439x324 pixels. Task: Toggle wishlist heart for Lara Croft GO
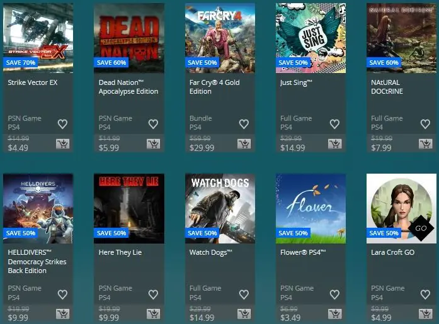[425, 294]
